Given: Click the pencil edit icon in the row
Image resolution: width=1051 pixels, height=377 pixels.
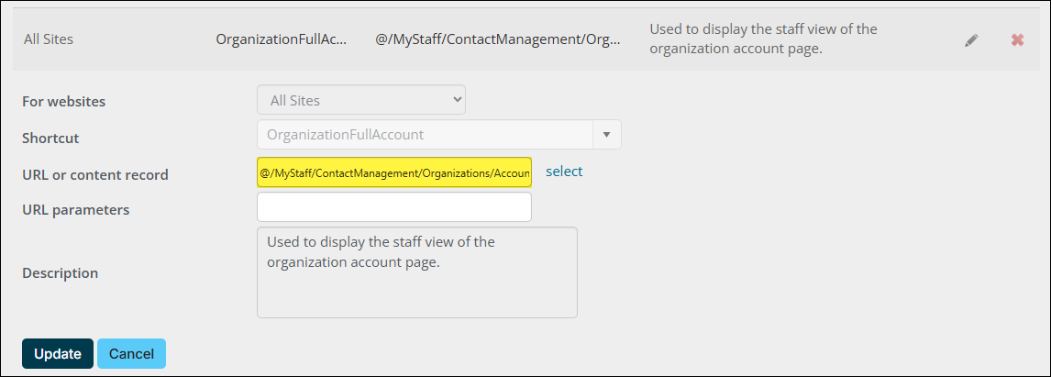Looking at the screenshot, I should click(x=971, y=40).
